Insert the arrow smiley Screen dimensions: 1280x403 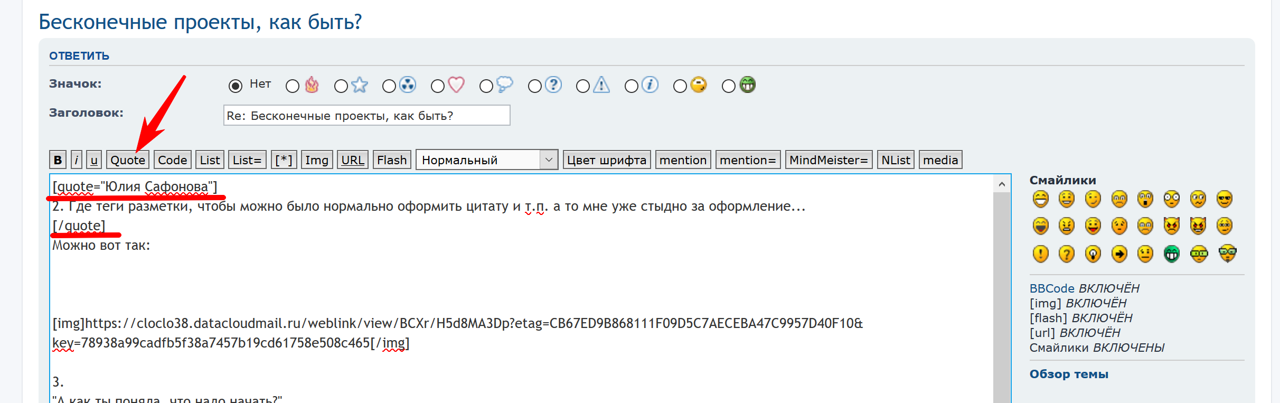pyautogui.click(x=1119, y=254)
